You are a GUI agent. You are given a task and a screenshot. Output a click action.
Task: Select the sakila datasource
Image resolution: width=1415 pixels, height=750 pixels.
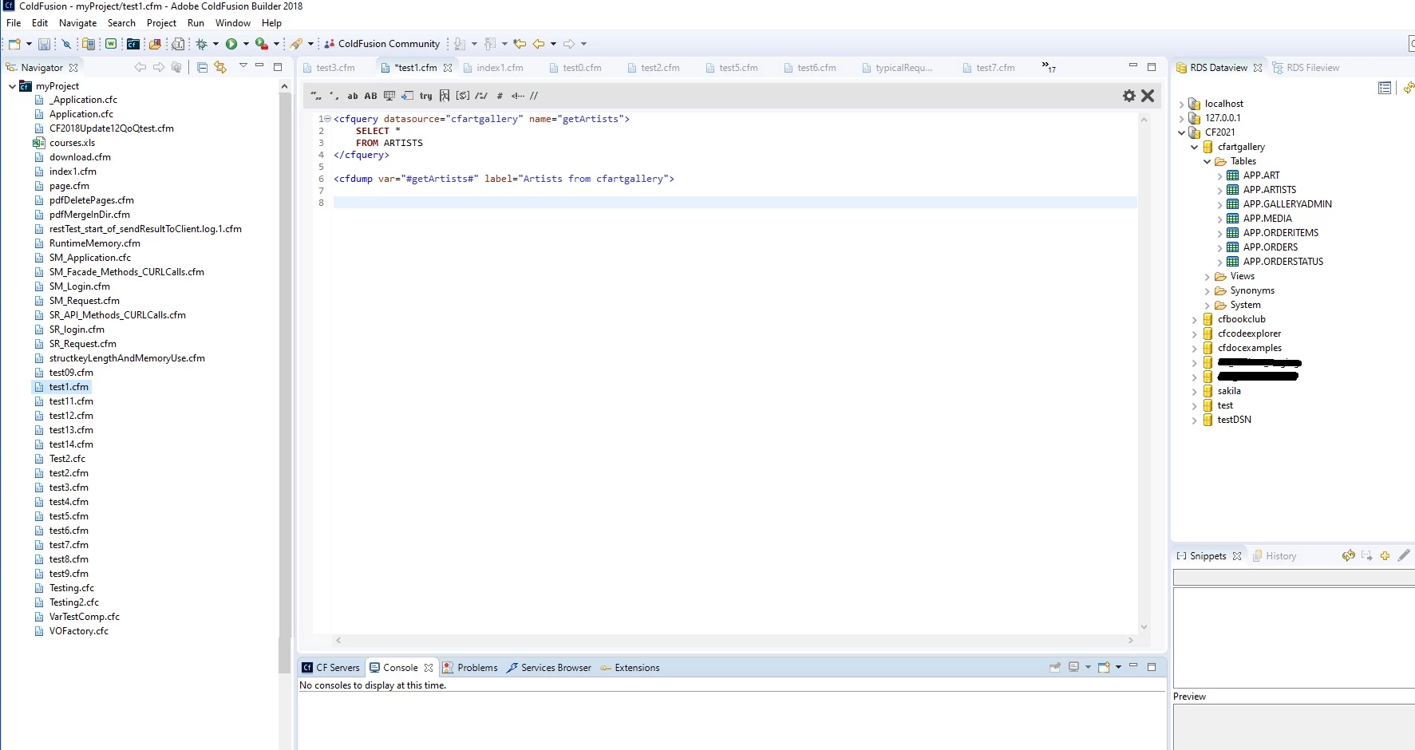tap(1228, 391)
